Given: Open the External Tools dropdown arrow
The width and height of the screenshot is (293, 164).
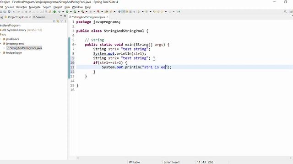Looking at the screenshot, I should coord(87,12).
